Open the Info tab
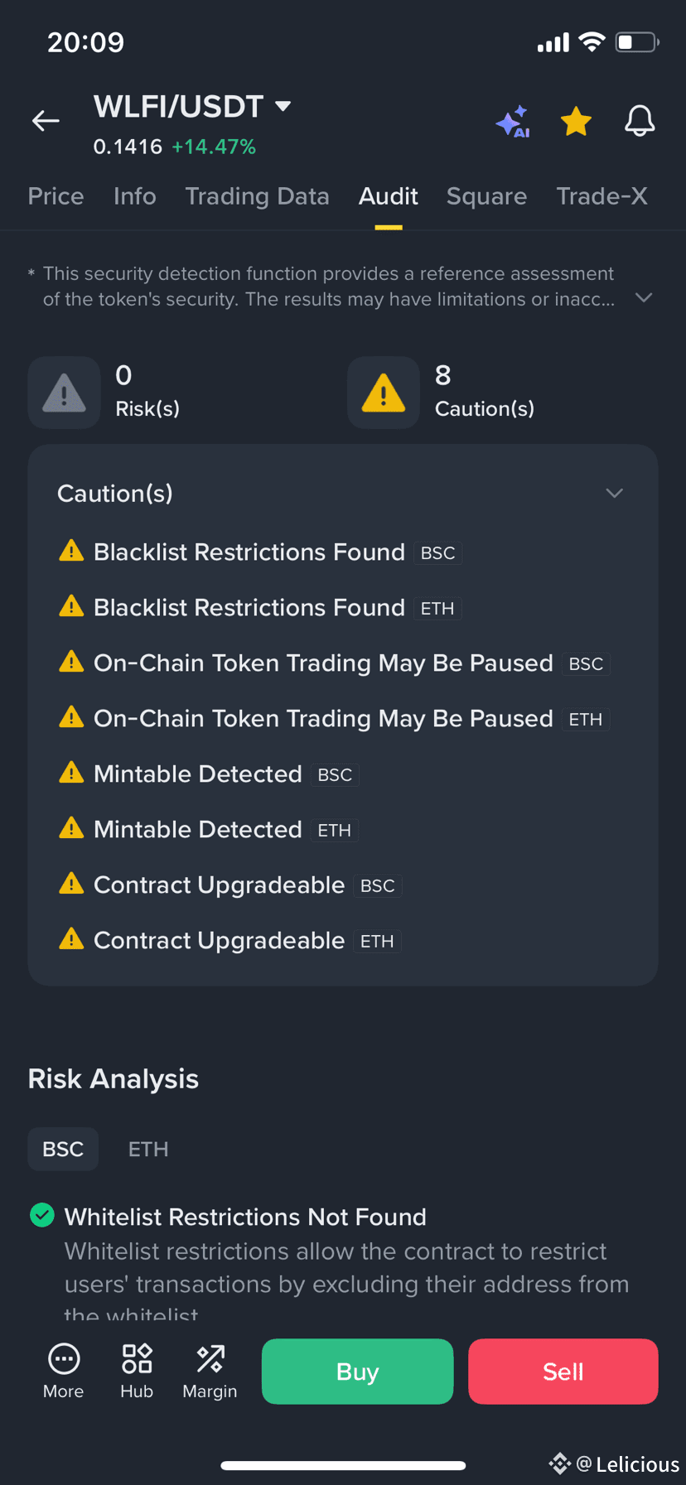The height and width of the screenshot is (1485, 686). click(135, 196)
